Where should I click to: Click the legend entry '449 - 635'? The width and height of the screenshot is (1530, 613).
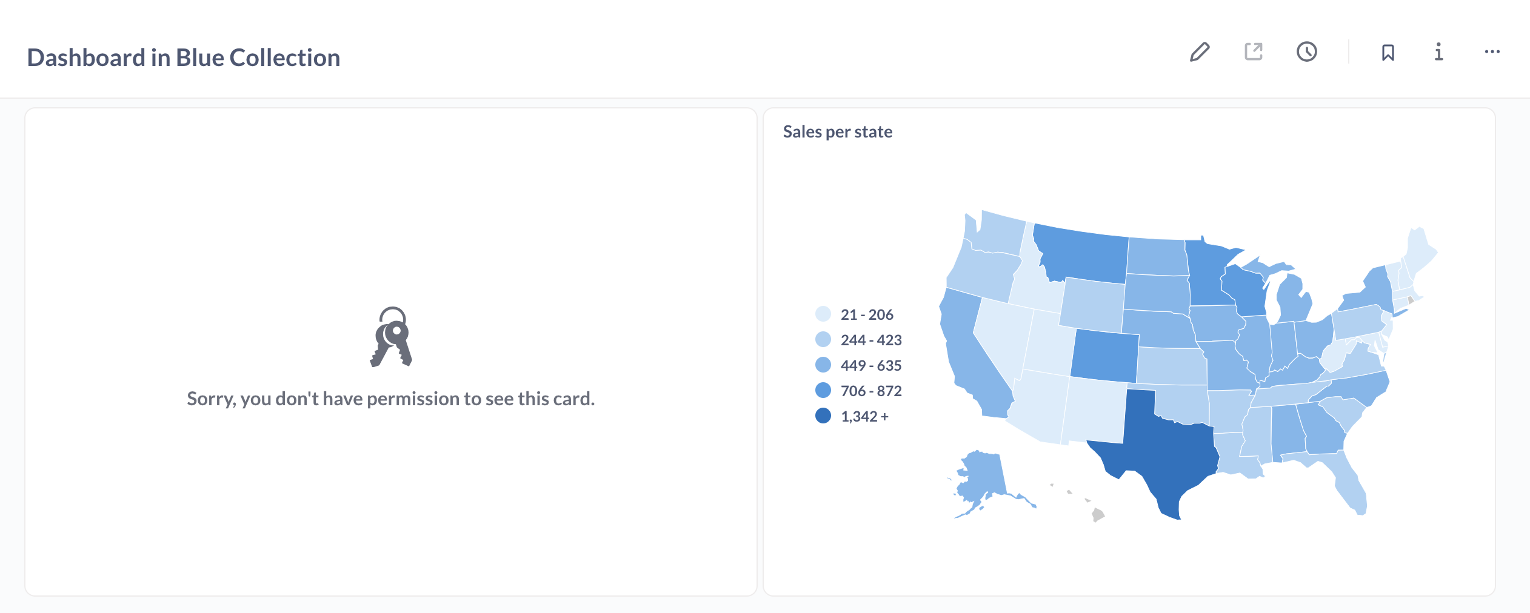pyautogui.click(x=871, y=365)
